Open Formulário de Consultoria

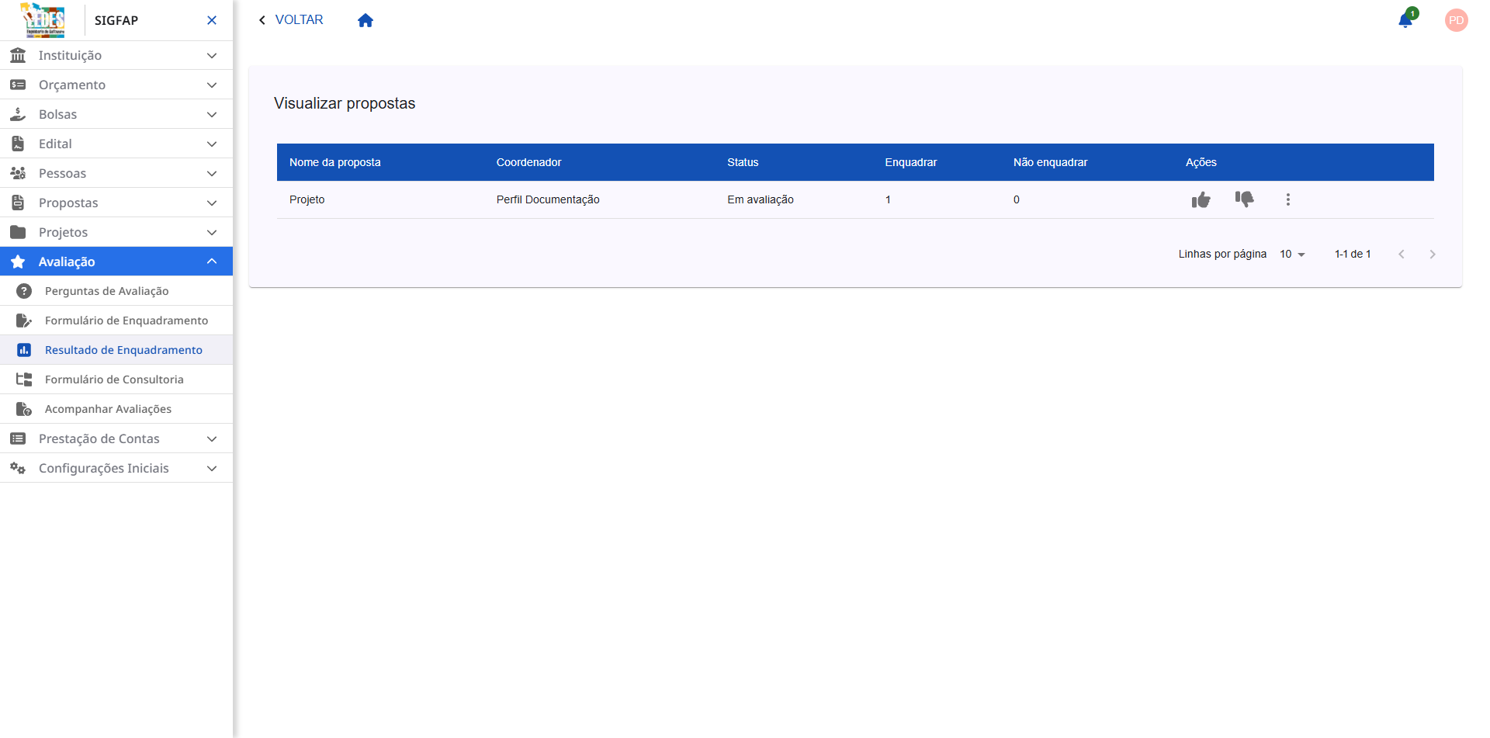coord(114,379)
